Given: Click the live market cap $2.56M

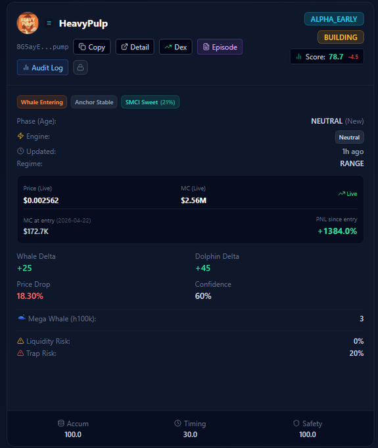Looking at the screenshot, I should point(193,200).
